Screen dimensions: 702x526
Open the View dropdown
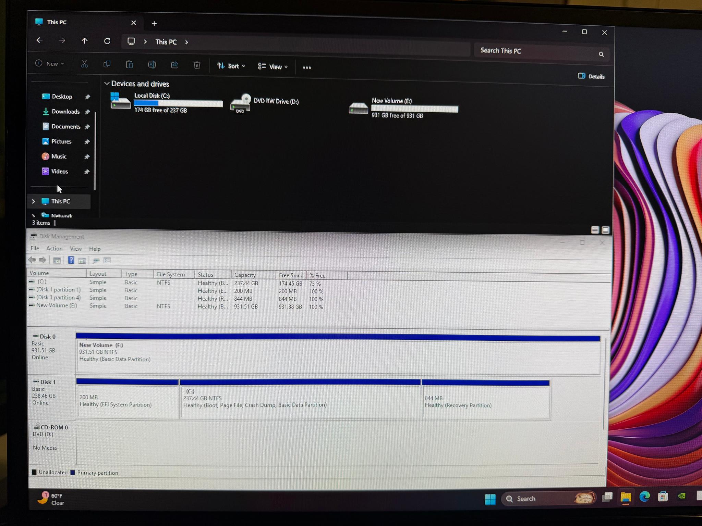[273, 66]
